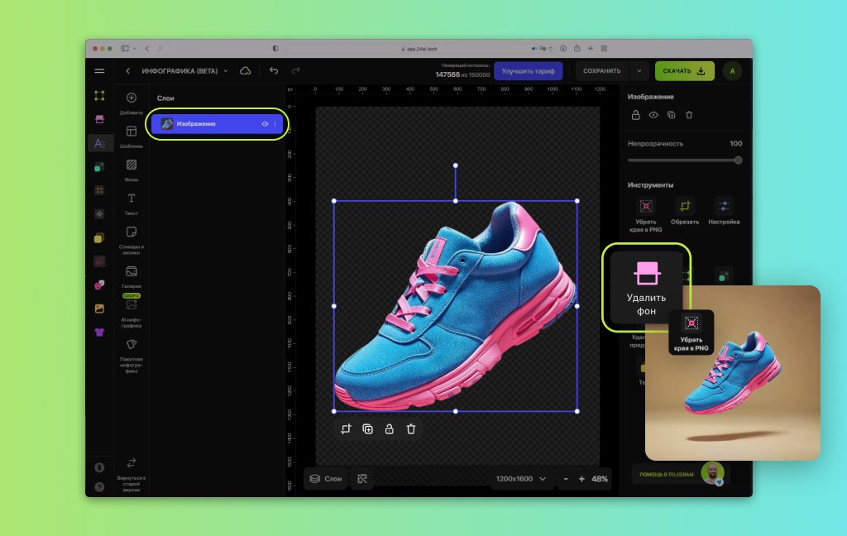Click the Улучшить тариф button
Image resolution: width=847 pixels, height=536 pixels.
528,71
